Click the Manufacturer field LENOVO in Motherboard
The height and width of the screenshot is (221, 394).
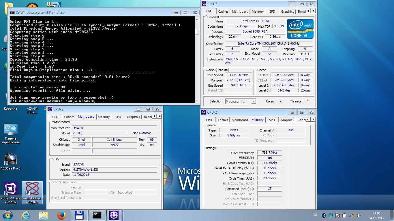[x=114, y=128]
